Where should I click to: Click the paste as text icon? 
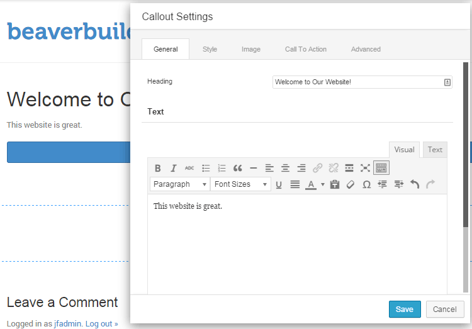(x=334, y=184)
